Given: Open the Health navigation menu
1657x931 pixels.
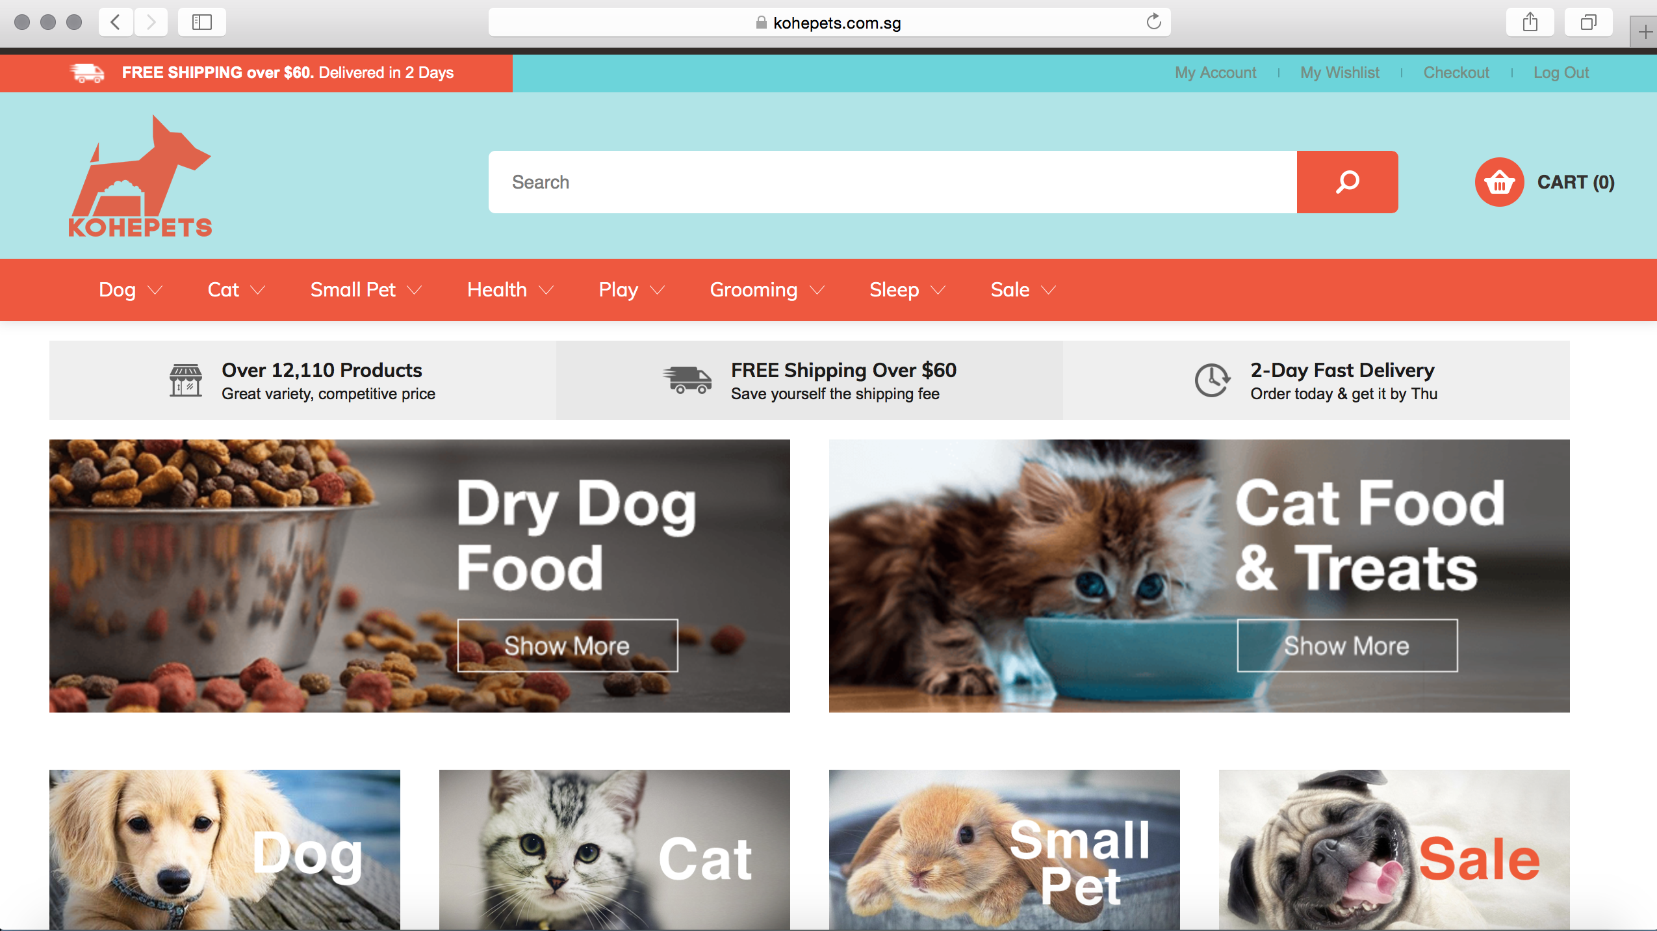Looking at the screenshot, I should pos(510,290).
